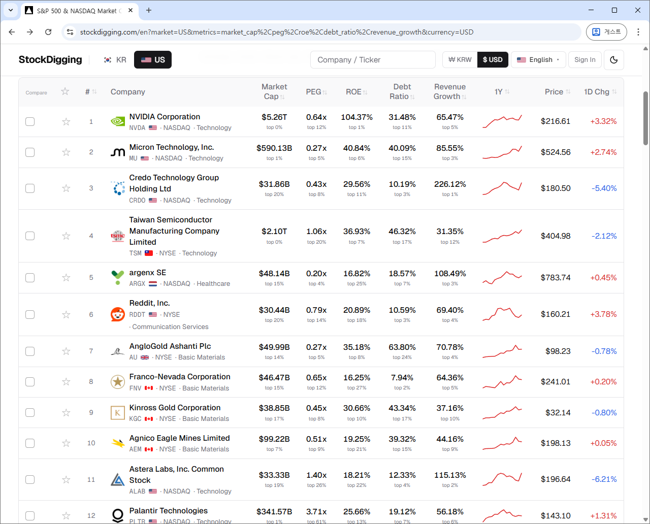
Task: Star Micron Technology as favorite
Action: click(x=66, y=152)
